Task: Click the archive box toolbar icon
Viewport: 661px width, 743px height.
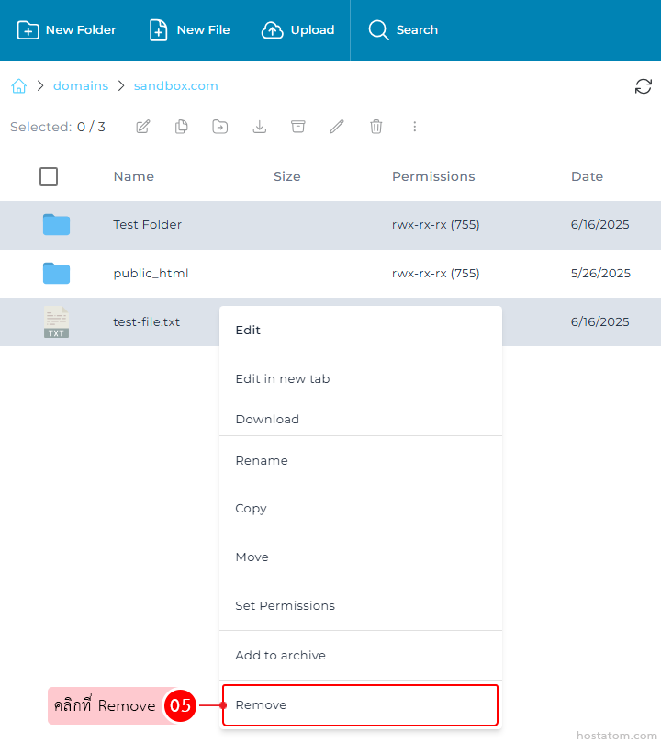Action: [298, 127]
